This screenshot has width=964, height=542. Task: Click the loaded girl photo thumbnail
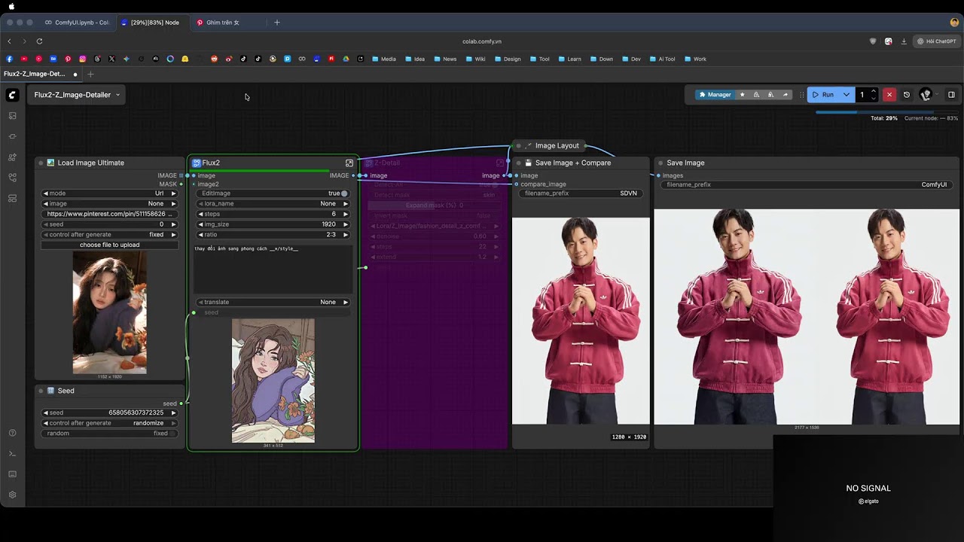(110, 312)
